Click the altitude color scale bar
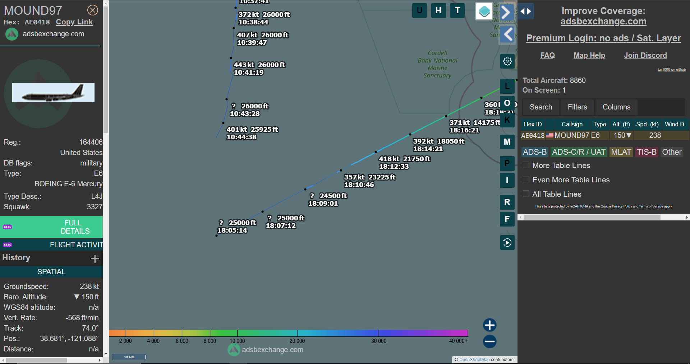Image resolution: width=690 pixels, height=364 pixels. pyautogui.click(x=288, y=333)
